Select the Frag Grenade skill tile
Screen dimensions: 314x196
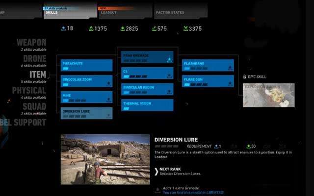click(147, 57)
